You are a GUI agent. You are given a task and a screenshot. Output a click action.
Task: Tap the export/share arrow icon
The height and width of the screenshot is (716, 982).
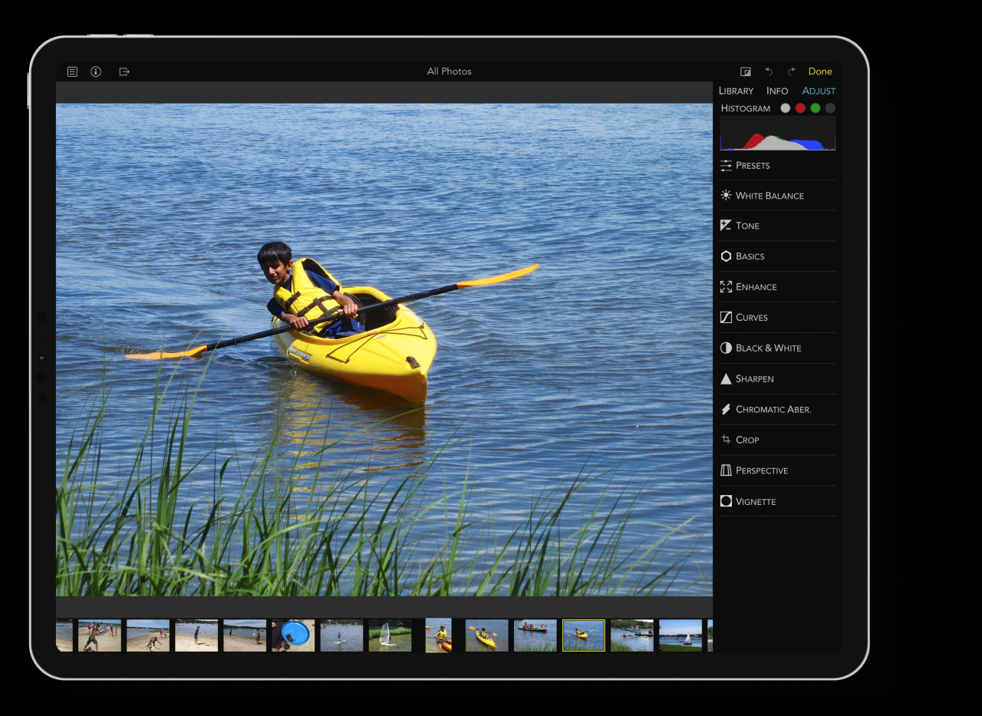pos(124,71)
